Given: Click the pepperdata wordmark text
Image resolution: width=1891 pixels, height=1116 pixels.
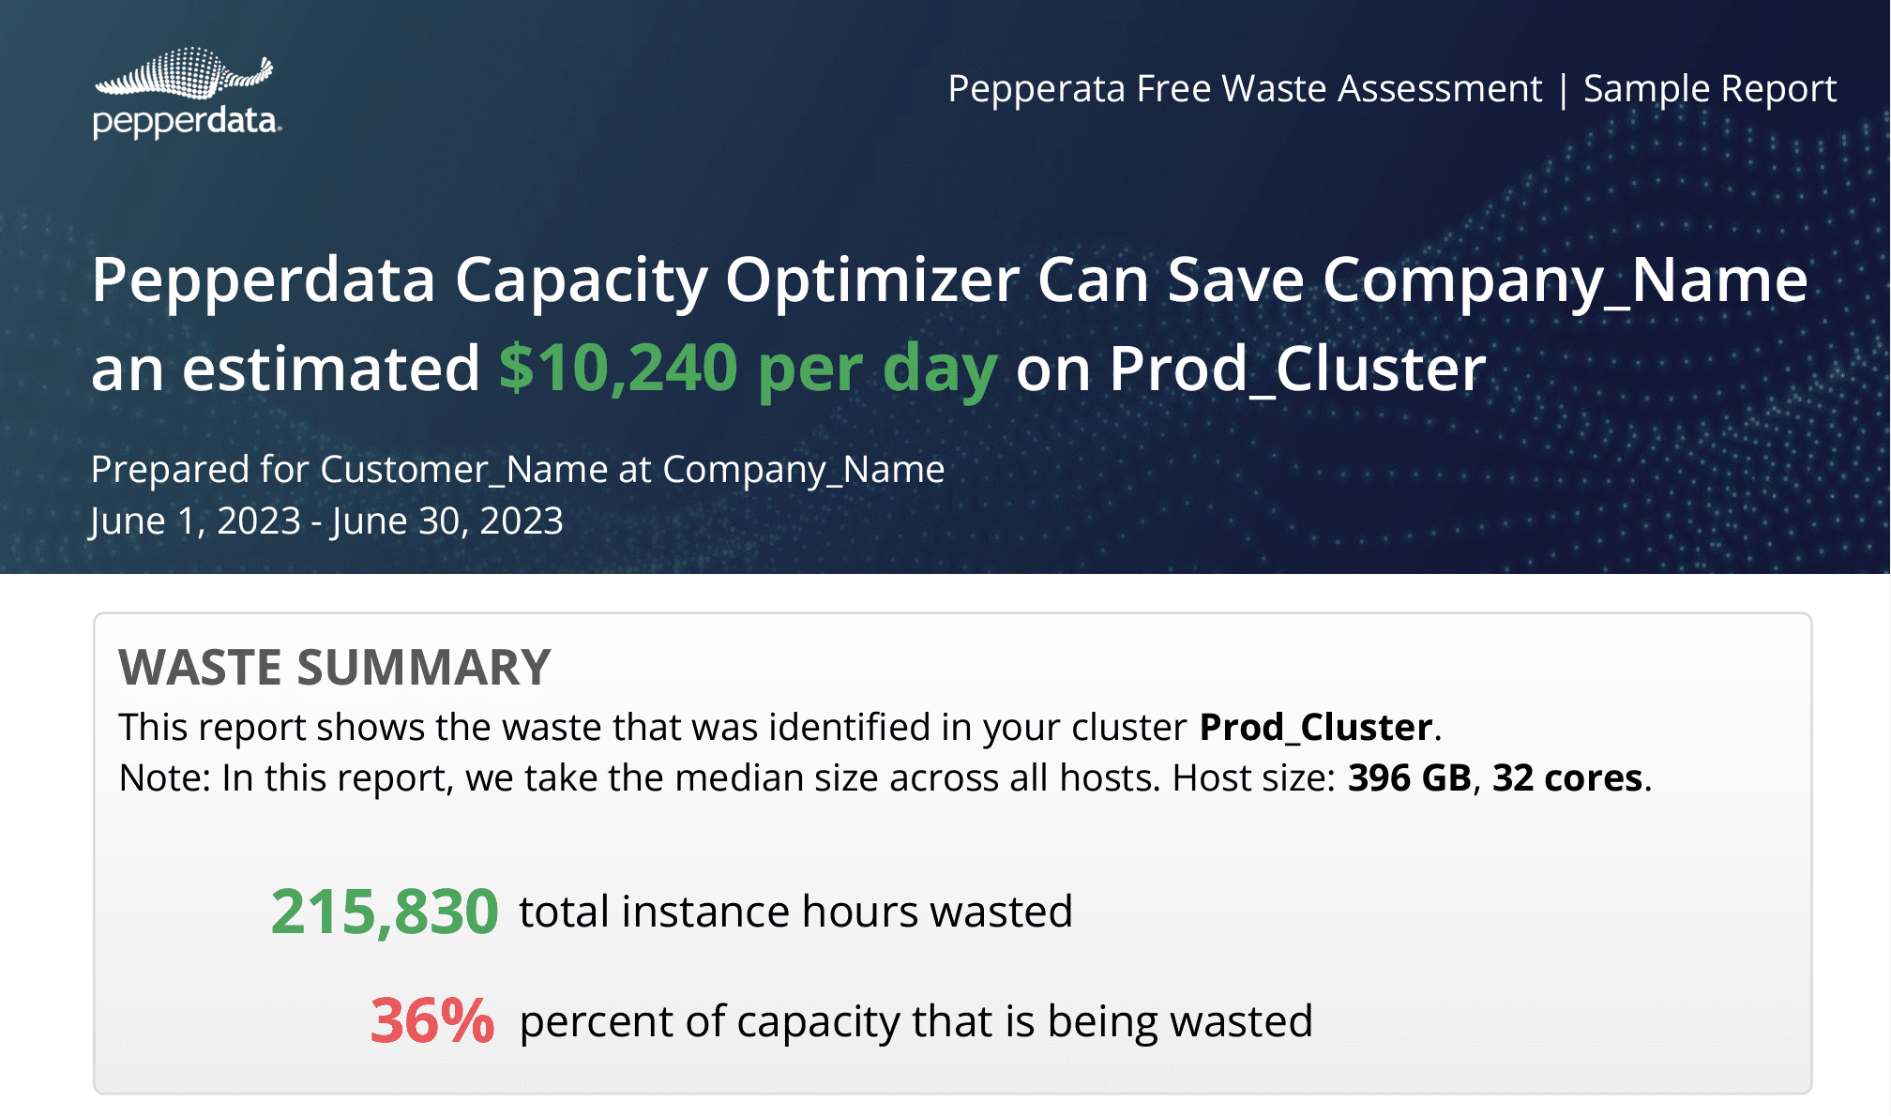Looking at the screenshot, I should [187, 122].
